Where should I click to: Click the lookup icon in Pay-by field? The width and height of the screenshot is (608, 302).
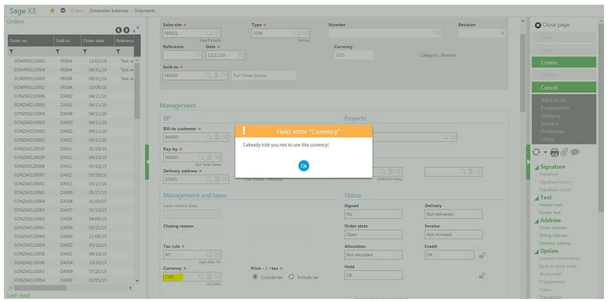(x=201, y=158)
